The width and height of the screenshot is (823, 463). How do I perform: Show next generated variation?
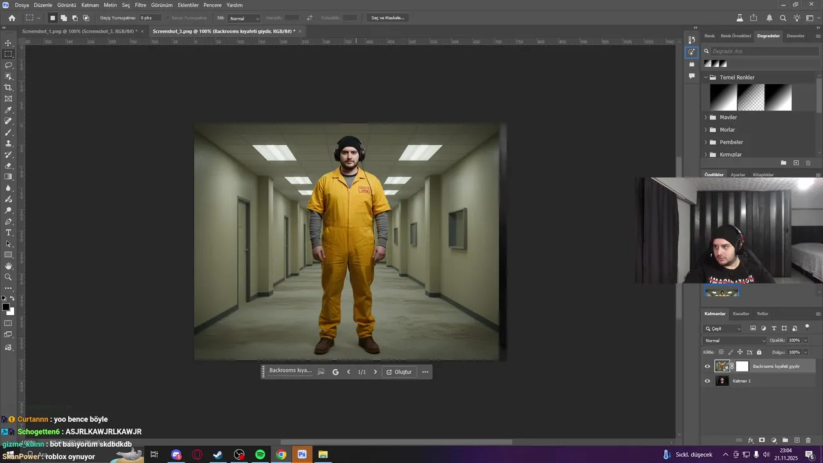(375, 372)
